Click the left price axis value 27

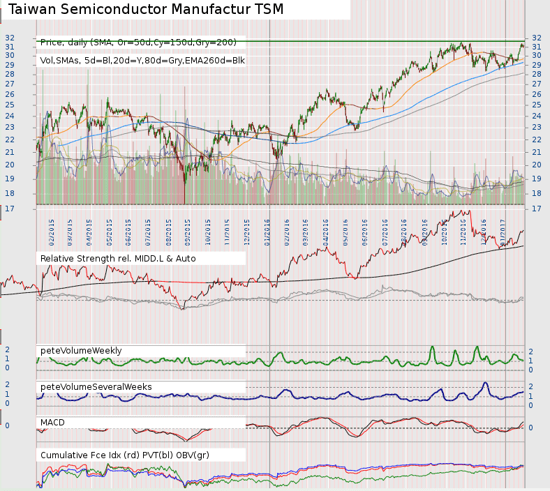point(10,84)
